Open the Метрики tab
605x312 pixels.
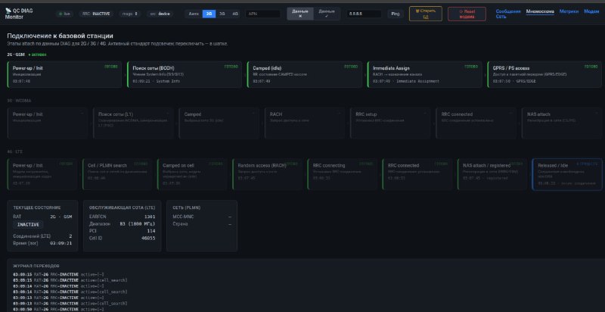click(x=569, y=11)
